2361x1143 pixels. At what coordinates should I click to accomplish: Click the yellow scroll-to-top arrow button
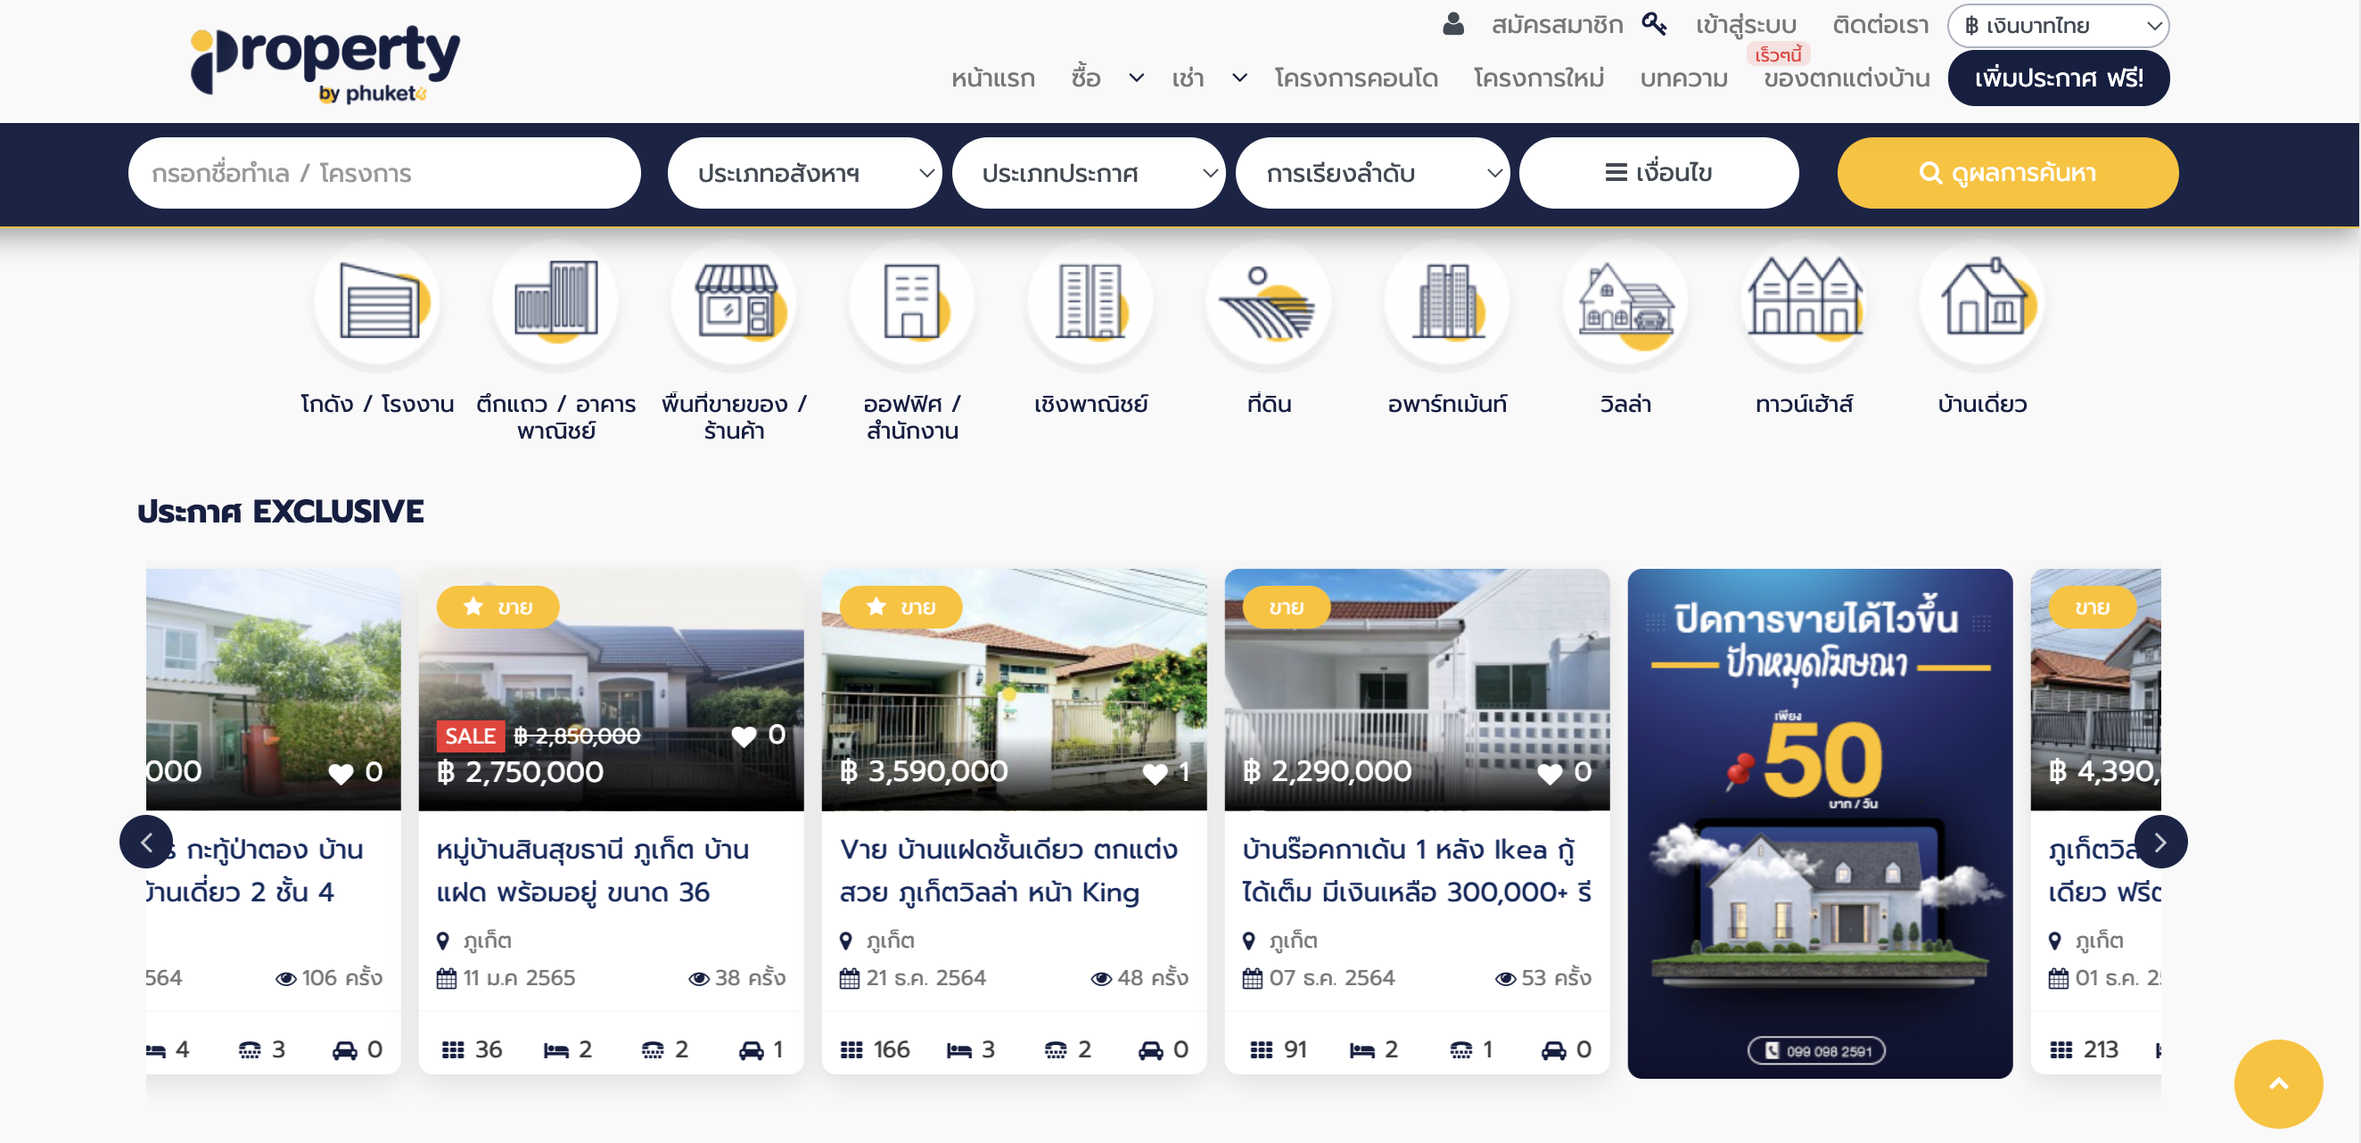[x=2277, y=1083]
